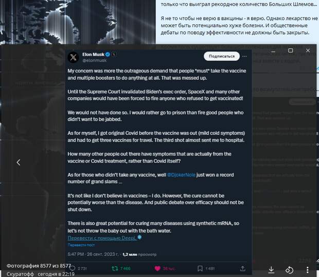The height and width of the screenshot is (277, 319).
Task: Click the share upload icon on the post
Action: [x=242, y=268]
